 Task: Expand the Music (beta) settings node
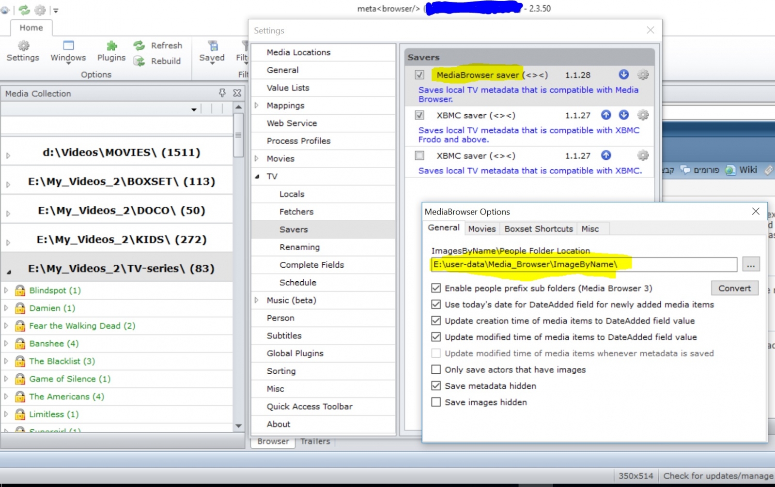point(257,300)
